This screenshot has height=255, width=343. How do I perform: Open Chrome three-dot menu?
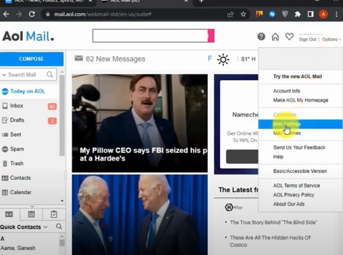pos(336,14)
